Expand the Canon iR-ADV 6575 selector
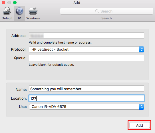155x133 pixels. click(86, 107)
